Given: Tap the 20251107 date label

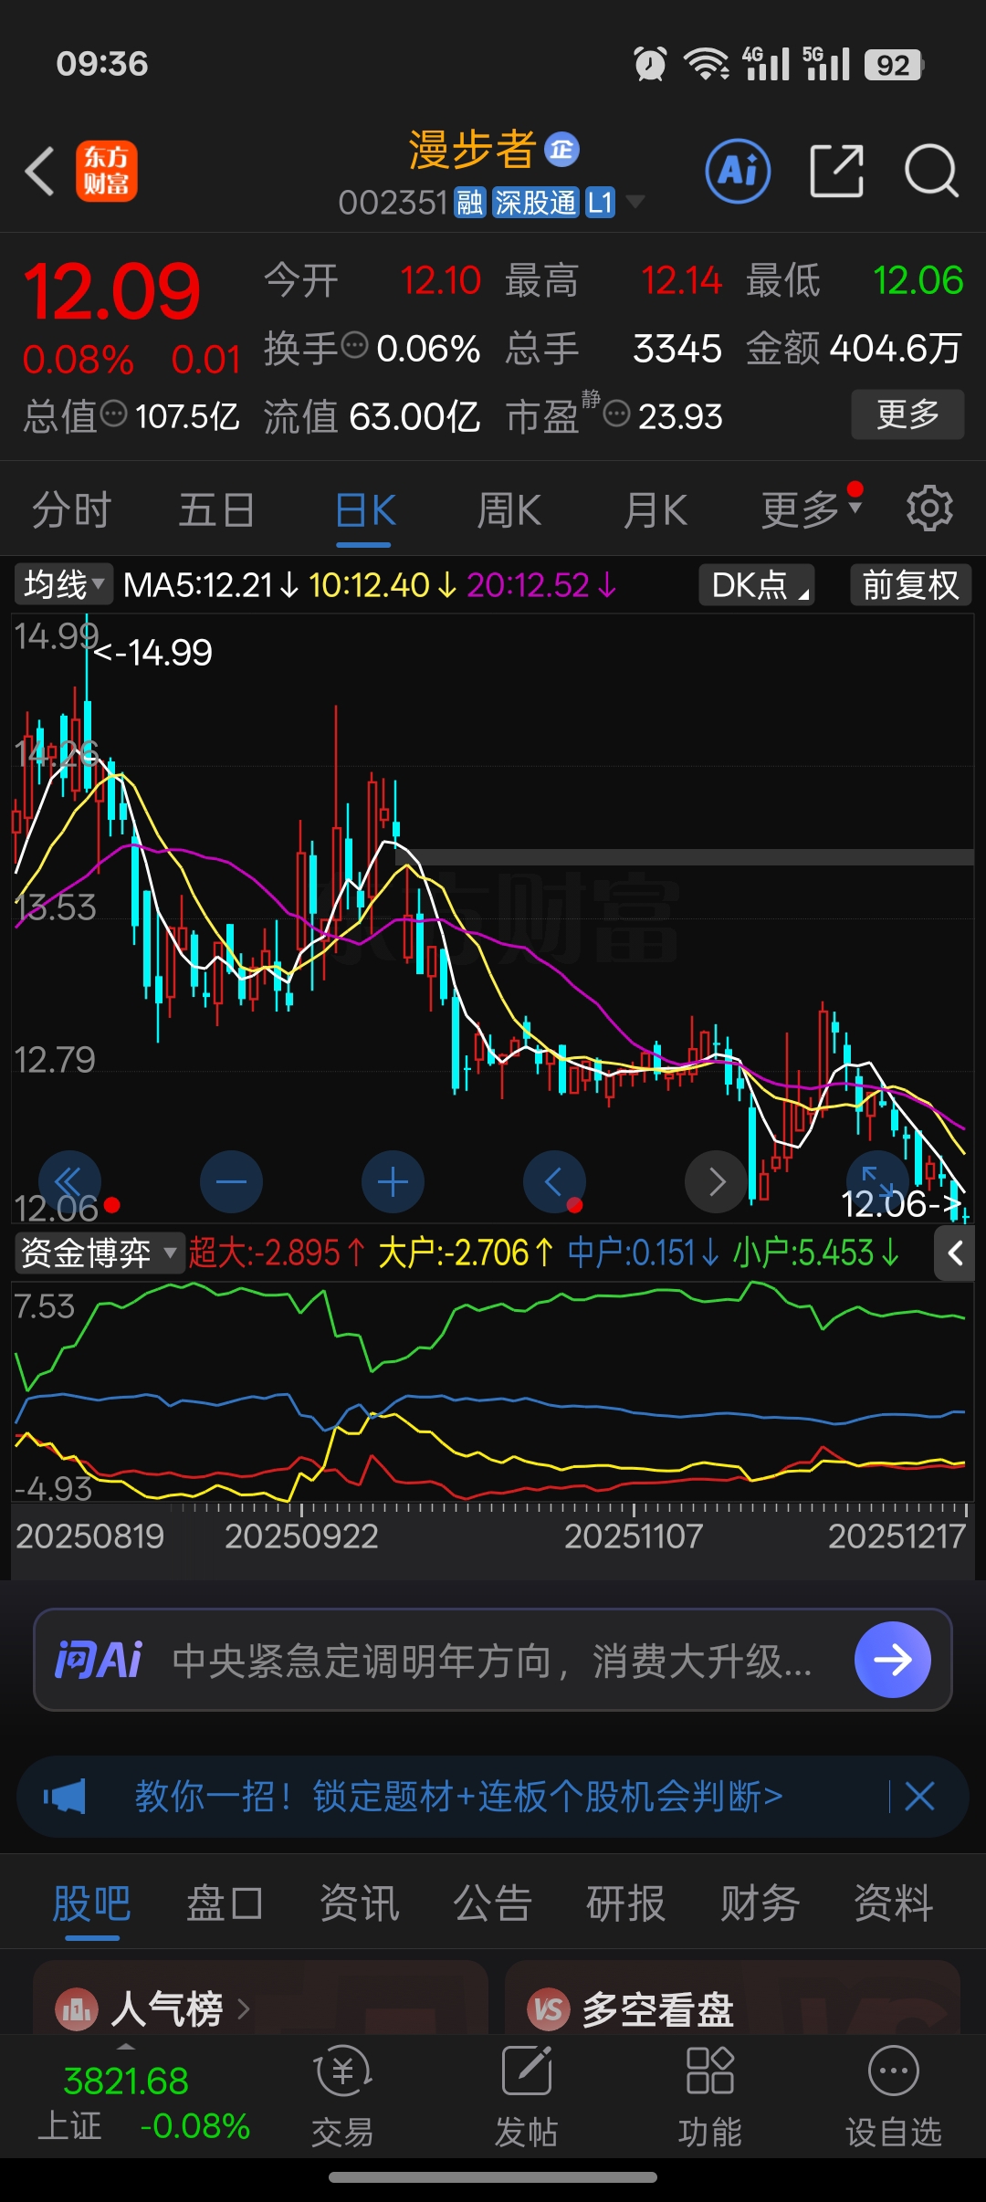Looking at the screenshot, I should point(634,1536).
